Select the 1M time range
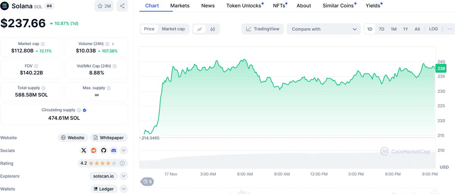The image size is (455, 194). pos(394,29)
